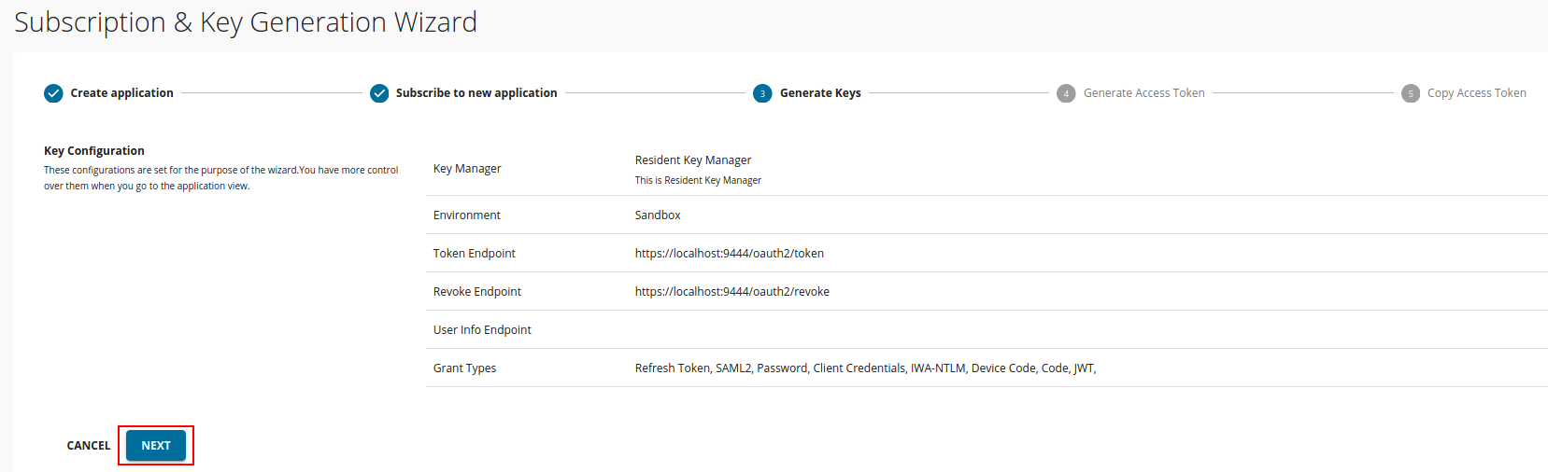Select the Create application step label
This screenshot has width=1548, height=472.
[x=121, y=93]
